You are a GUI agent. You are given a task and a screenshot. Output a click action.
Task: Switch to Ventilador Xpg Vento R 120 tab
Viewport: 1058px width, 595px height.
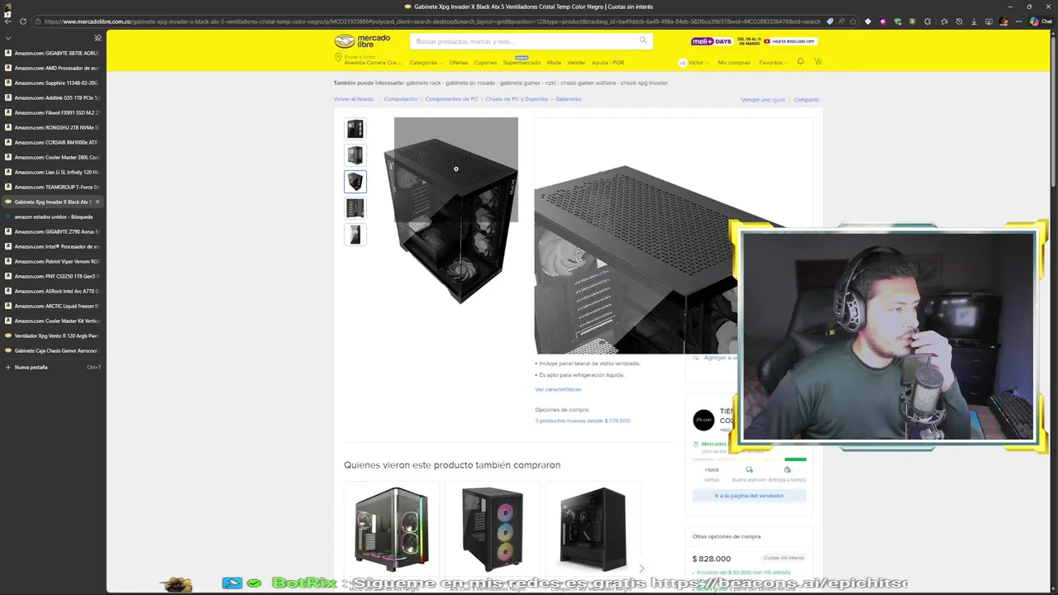[x=52, y=336]
